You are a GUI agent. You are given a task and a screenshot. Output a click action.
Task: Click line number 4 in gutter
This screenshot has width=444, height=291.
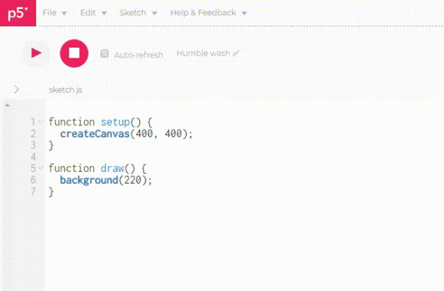(x=33, y=157)
